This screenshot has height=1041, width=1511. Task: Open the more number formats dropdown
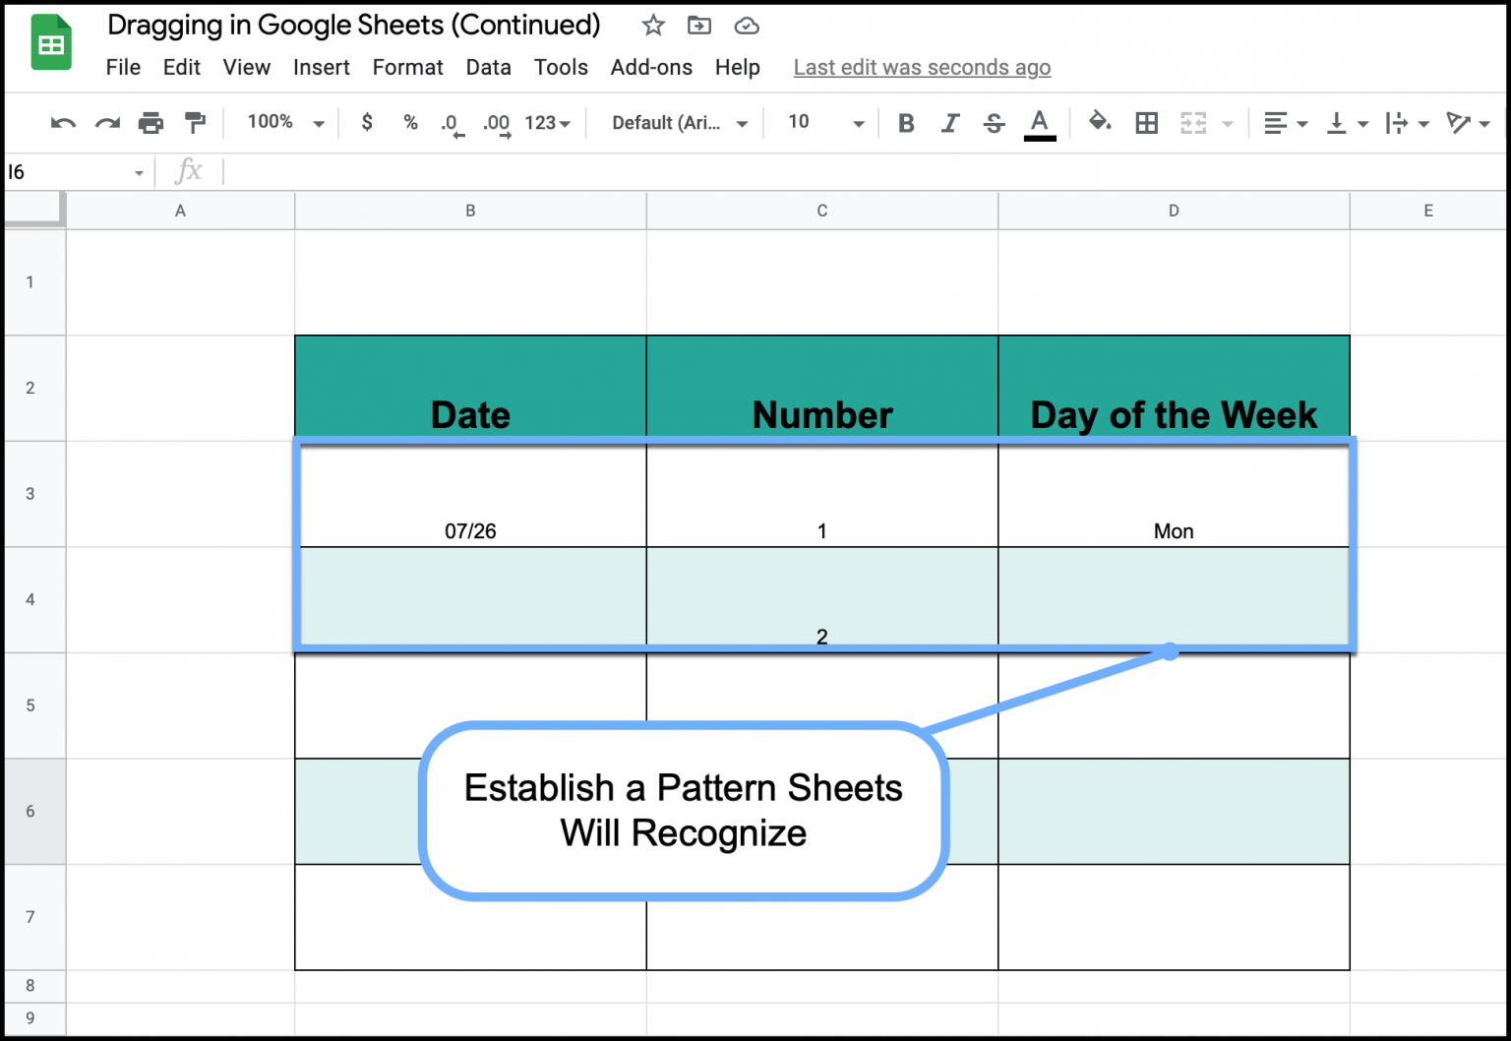[x=547, y=122]
